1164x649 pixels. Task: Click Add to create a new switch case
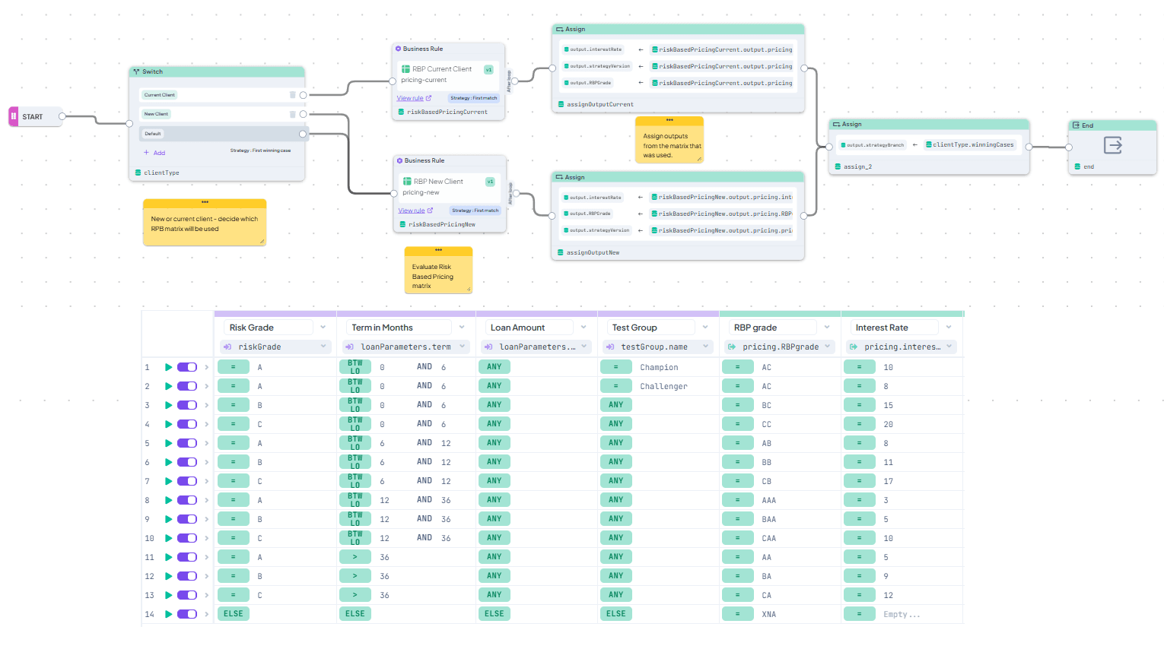click(154, 153)
